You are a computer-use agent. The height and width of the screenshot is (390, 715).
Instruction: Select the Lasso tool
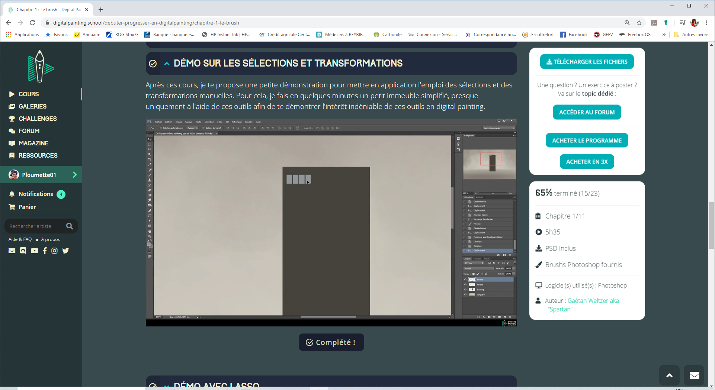(x=150, y=149)
